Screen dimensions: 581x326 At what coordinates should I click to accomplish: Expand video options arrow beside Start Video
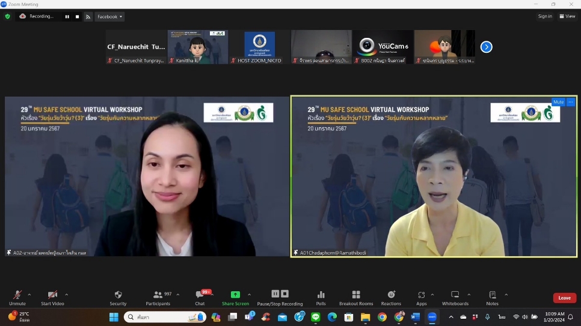coord(66,295)
